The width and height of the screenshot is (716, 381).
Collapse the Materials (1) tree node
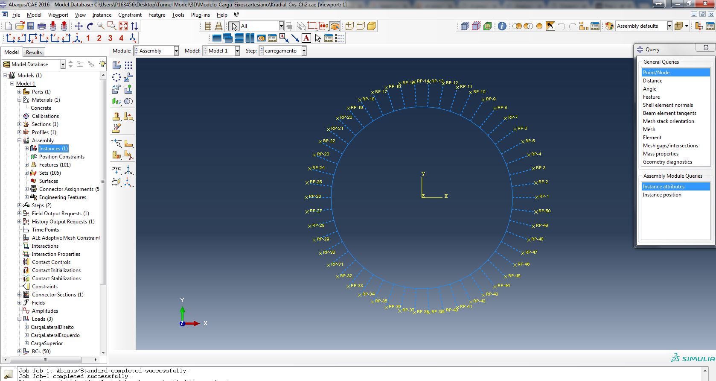[x=19, y=100]
